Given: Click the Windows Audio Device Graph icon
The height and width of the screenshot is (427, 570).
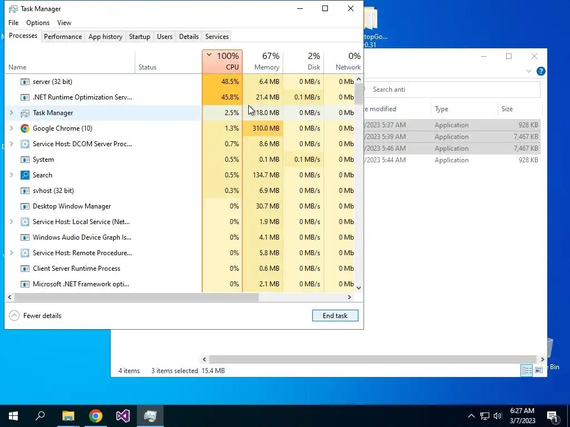Looking at the screenshot, I should tap(24, 237).
